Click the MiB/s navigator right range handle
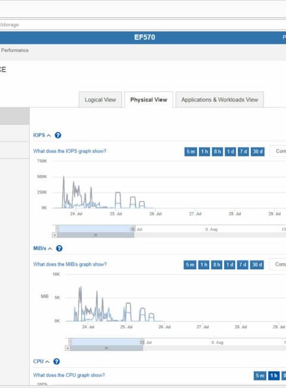This screenshot has width=286, height=388. pos(142,341)
